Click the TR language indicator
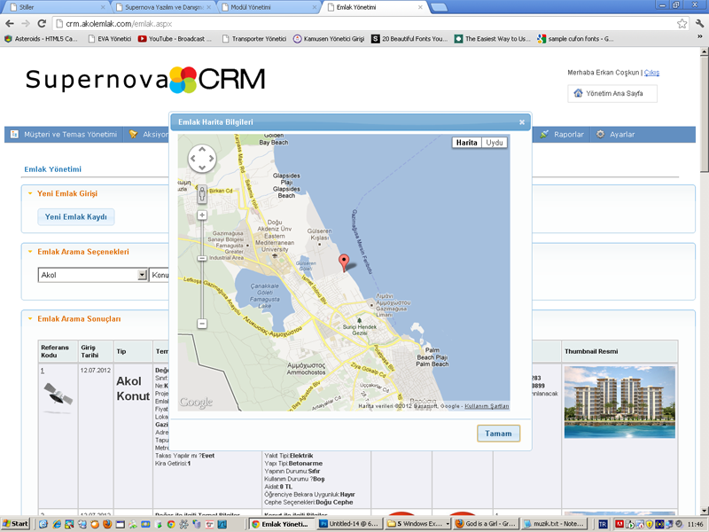Viewport: 709px width, 532px height. pyautogui.click(x=603, y=524)
